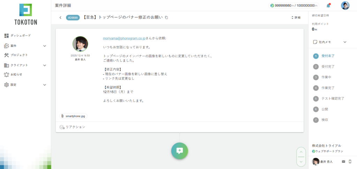
Task: Add a reaction with リアクション
Action: (73, 127)
